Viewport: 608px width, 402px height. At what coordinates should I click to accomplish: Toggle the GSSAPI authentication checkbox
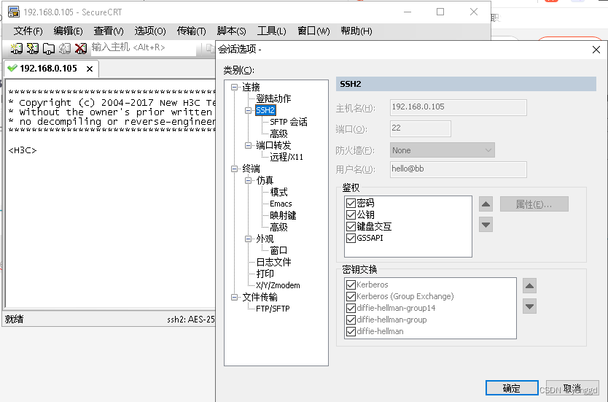(x=351, y=238)
